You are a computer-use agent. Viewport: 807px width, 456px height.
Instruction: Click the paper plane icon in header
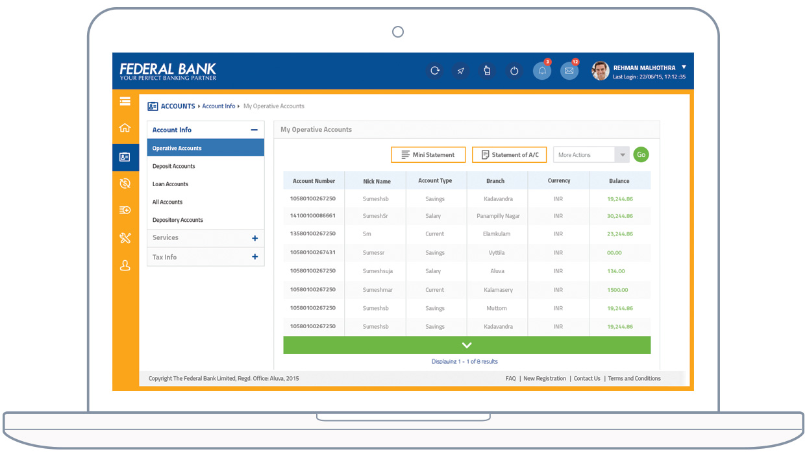(461, 71)
